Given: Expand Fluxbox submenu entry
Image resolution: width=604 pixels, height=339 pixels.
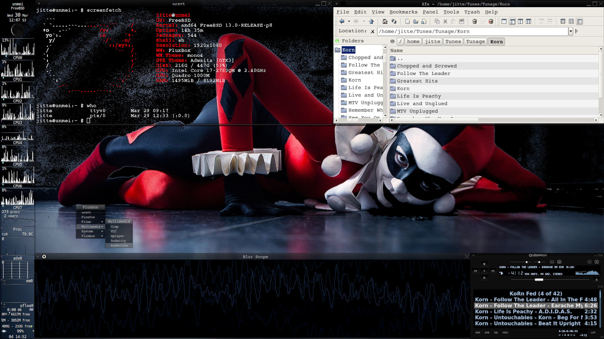Looking at the screenshot, I should (91, 236).
